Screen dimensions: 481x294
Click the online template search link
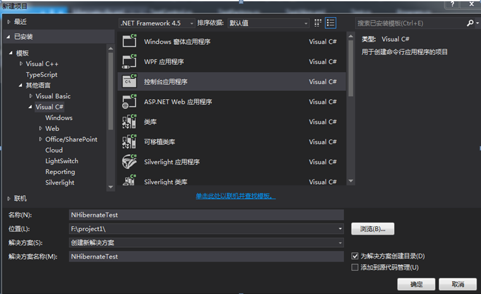point(235,196)
